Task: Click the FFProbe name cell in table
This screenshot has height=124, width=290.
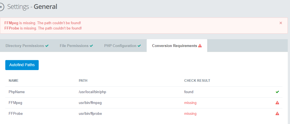Action: tap(16, 114)
